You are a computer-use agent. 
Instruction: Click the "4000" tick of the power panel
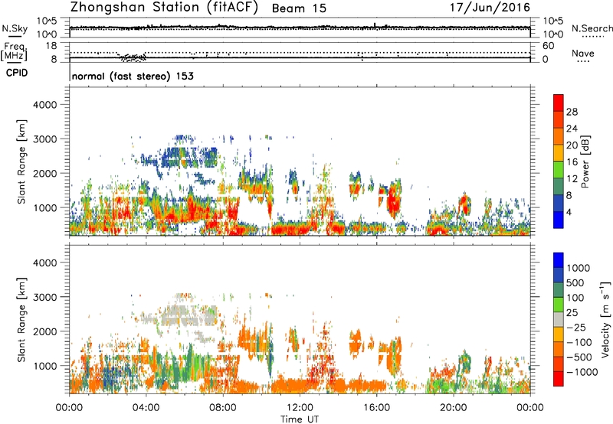(x=44, y=105)
